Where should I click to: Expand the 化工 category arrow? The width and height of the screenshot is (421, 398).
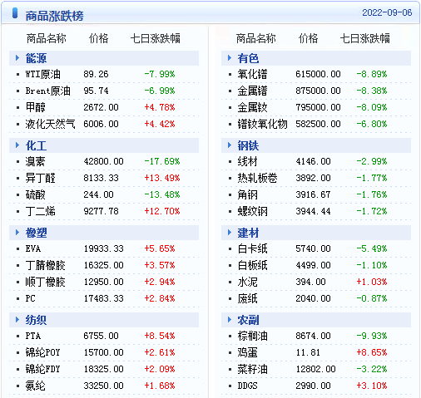pyautogui.click(x=17, y=145)
